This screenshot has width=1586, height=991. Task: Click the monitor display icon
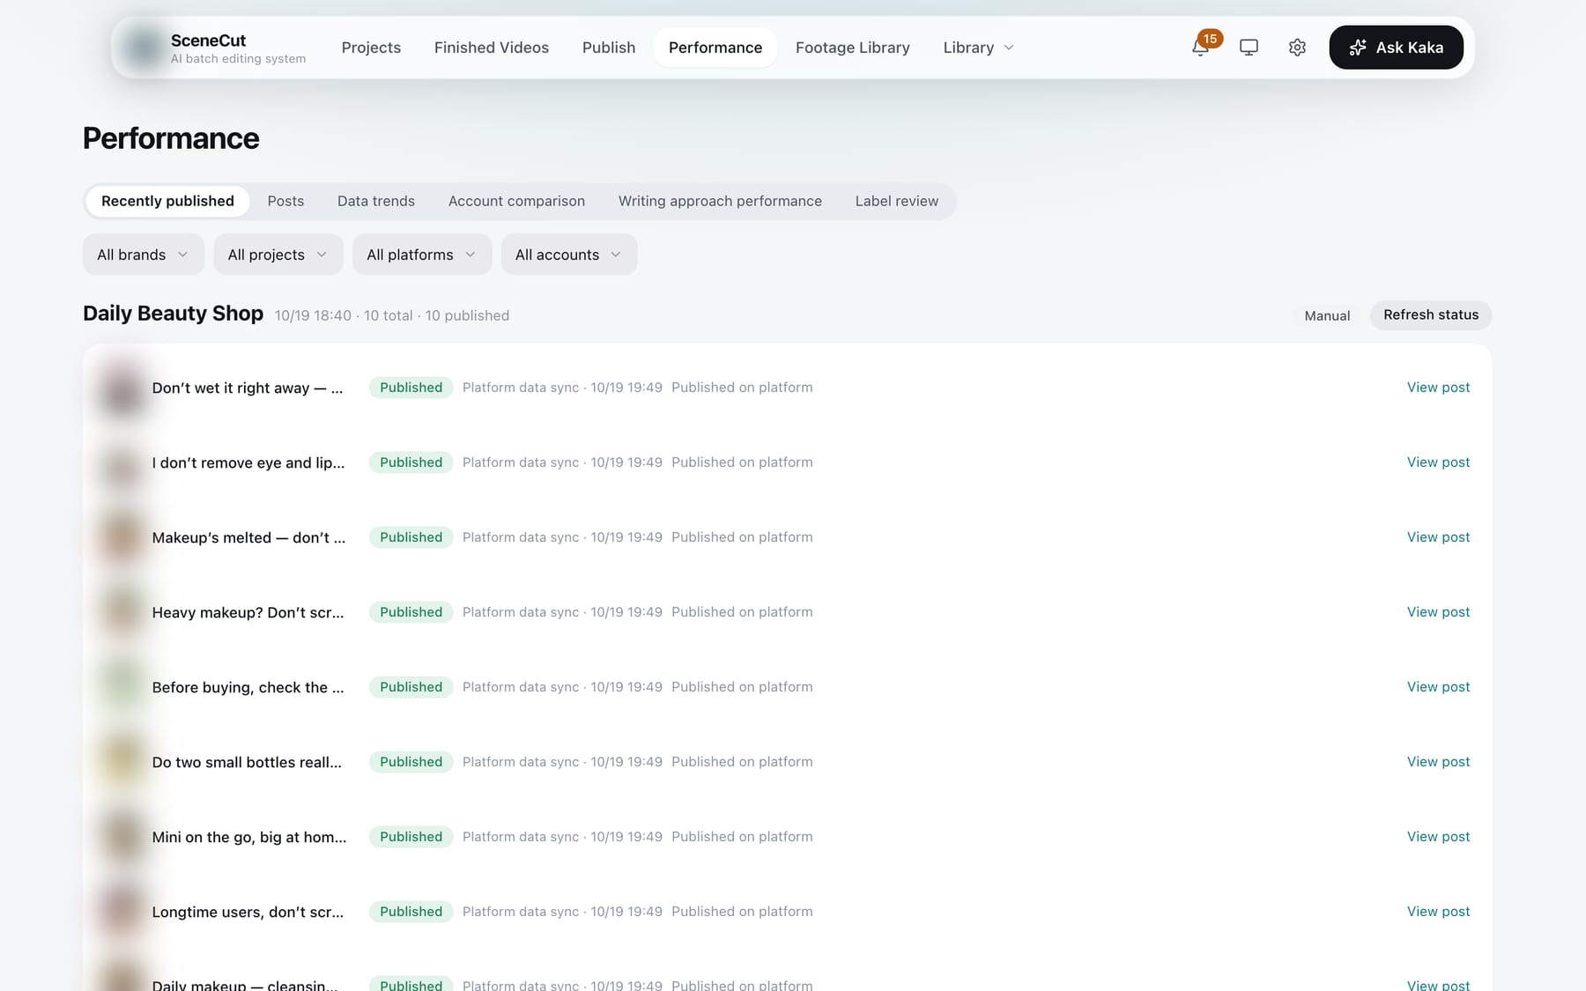click(1249, 48)
